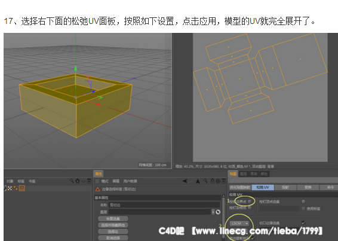Click the back arrow in Attributes panel
The image size is (338, 241).
(x=185, y=181)
